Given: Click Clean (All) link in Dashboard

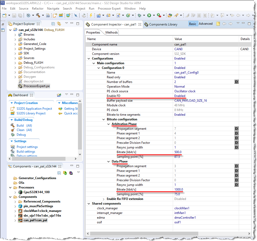Looking at the screenshot, I should click(24, 130).
